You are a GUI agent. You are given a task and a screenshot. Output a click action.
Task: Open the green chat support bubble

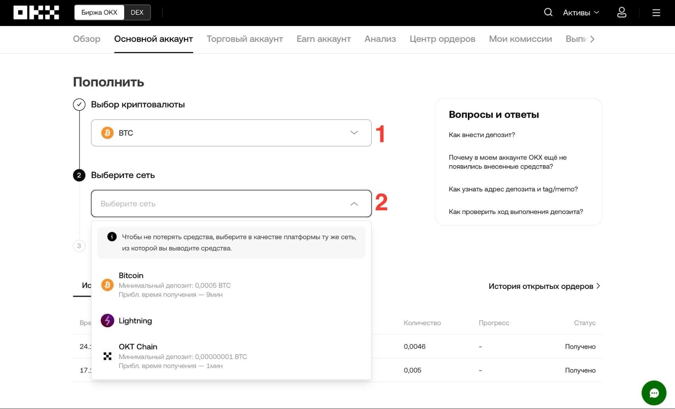pos(654,393)
